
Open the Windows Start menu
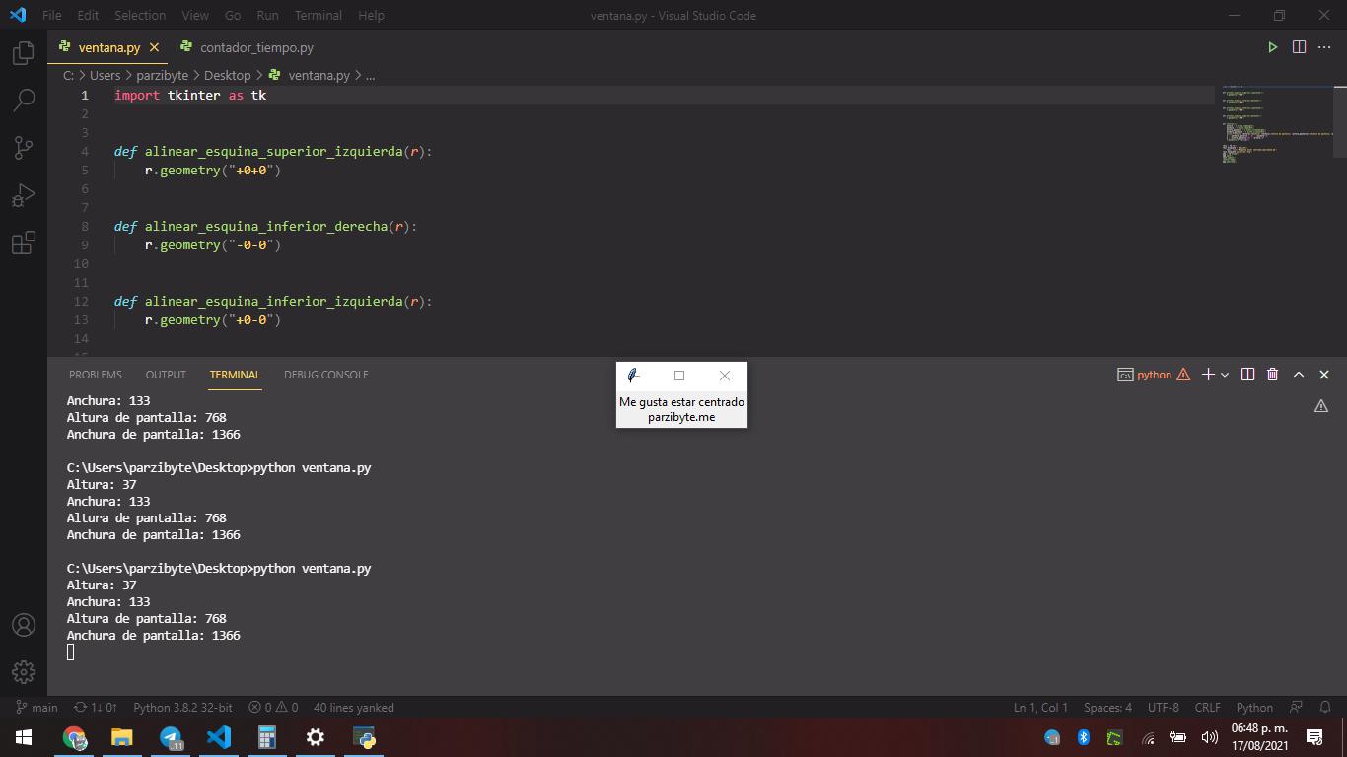click(x=24, y=736)
